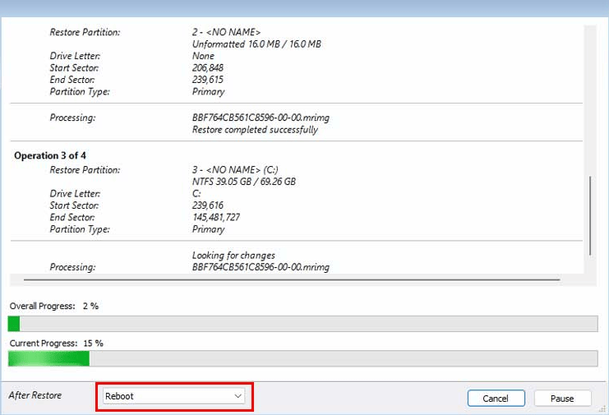Pause the restore operation
Image resolution: width=609 pixels, height=415 pixels.
pyautogui.click(x=562, y=399)
